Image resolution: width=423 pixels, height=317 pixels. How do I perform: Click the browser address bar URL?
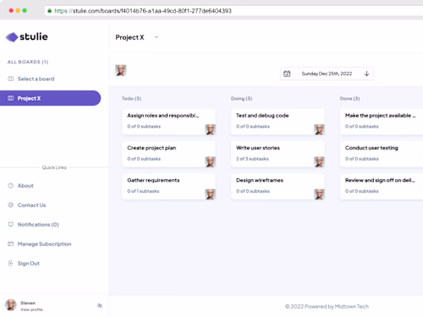click(143, 11)
